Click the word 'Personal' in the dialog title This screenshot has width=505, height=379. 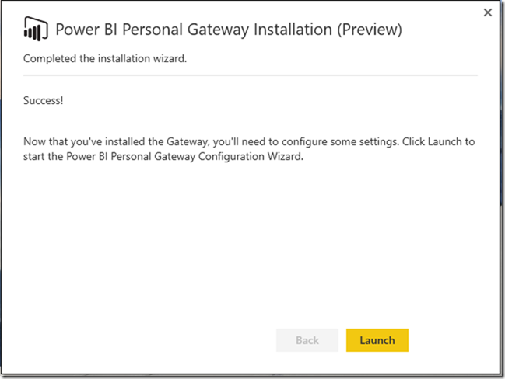coord(153,30)
